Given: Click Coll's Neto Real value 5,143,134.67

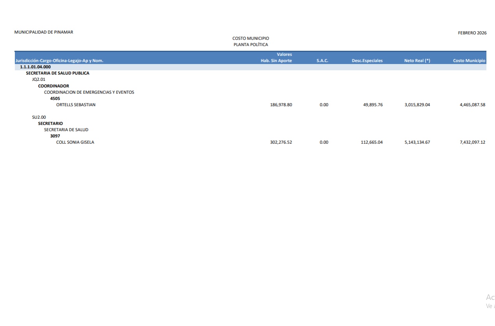Looking at the screenshot, I should pos(417,142).
